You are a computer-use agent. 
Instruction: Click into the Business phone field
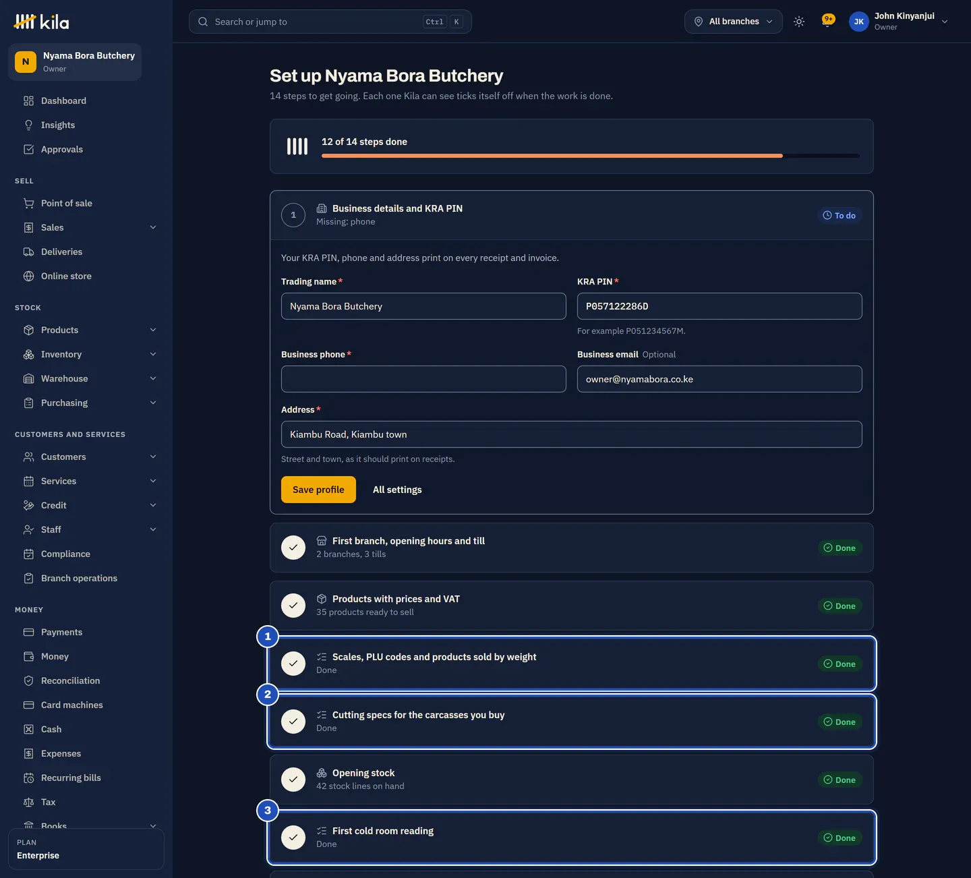[423, 379]
